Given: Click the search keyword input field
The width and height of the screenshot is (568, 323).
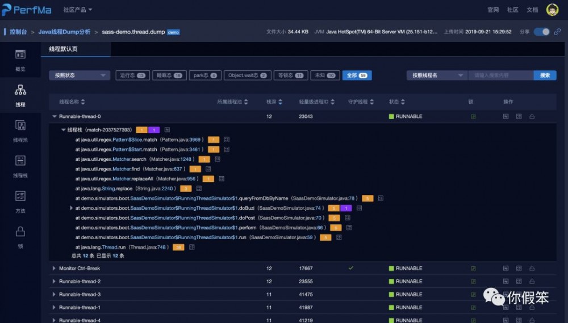Looking at the screenshot, I should click(500, 75).
